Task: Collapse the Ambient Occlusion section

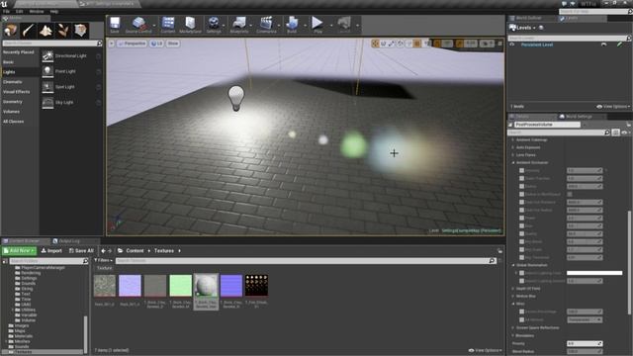Action: pyautogui.click(x=513, y=162)
